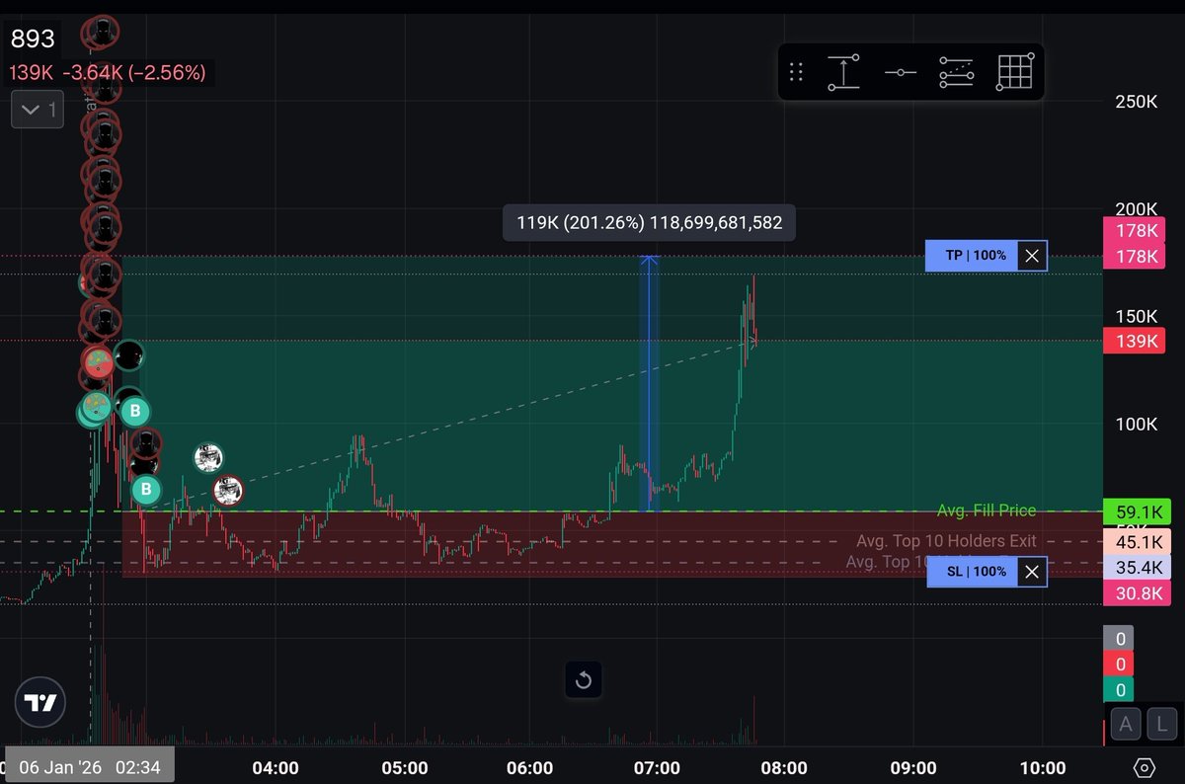1185x784 pixels.
Task: Click the TradingView logo
Action: point(40,704)
